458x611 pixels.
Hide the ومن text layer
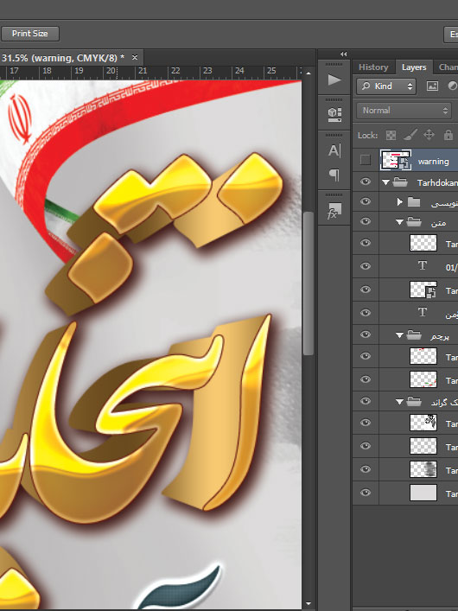click(366, 313)
